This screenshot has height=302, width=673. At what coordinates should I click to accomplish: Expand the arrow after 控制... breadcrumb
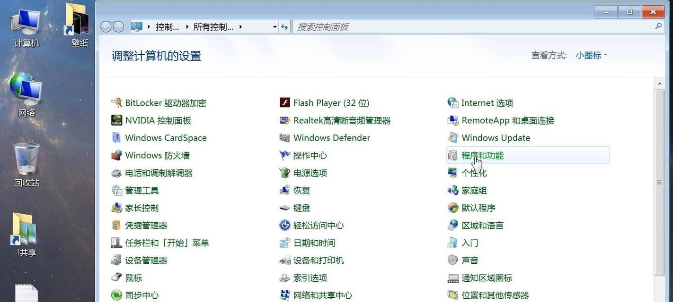tap(187, 27)
